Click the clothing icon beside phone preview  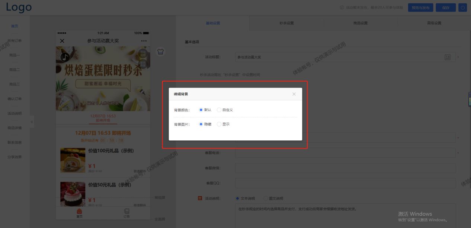pyautogui.click(x=161, y=52)
